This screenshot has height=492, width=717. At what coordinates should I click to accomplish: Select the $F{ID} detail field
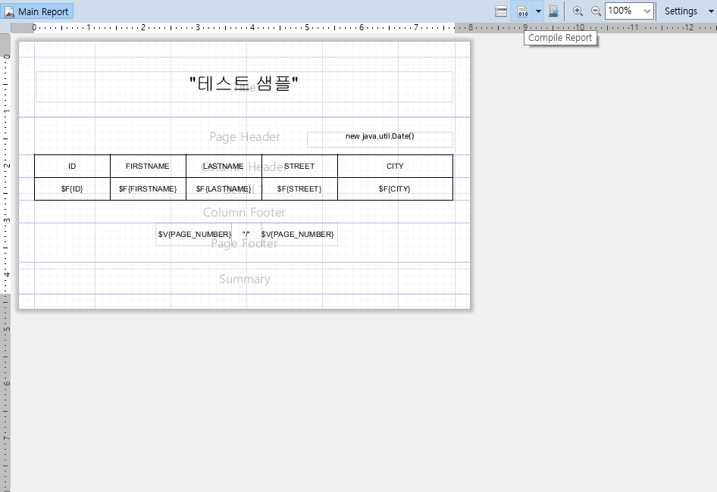click(72, 188)
